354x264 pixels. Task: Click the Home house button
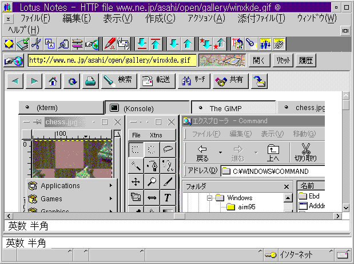click(53, 81)
